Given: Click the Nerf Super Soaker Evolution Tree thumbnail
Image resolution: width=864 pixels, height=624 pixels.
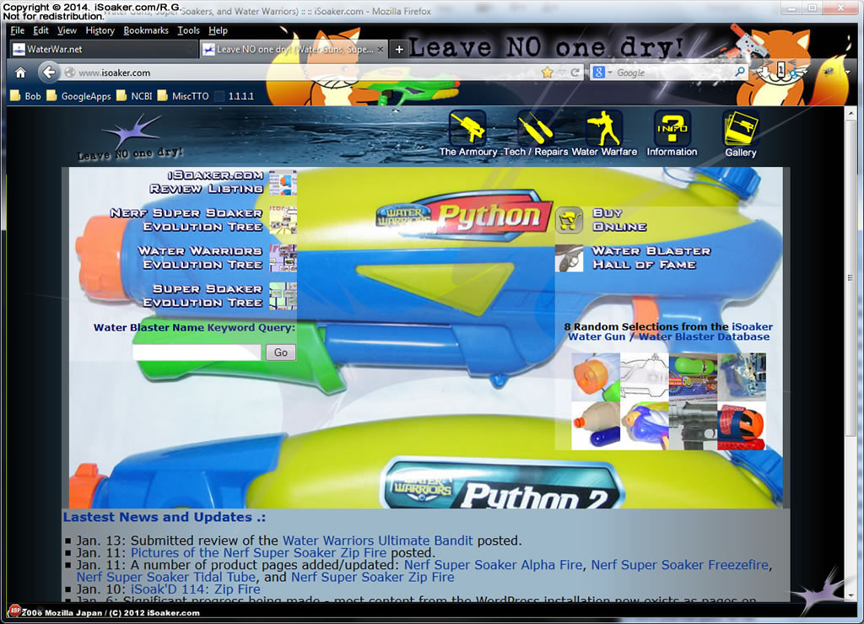Looking at the screenshot, I should click(x=283, y=220).
